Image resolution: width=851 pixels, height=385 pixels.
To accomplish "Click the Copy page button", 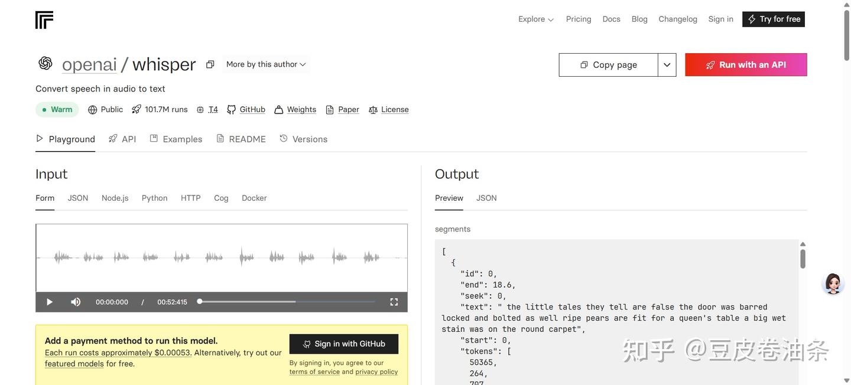I will point(609,65).
